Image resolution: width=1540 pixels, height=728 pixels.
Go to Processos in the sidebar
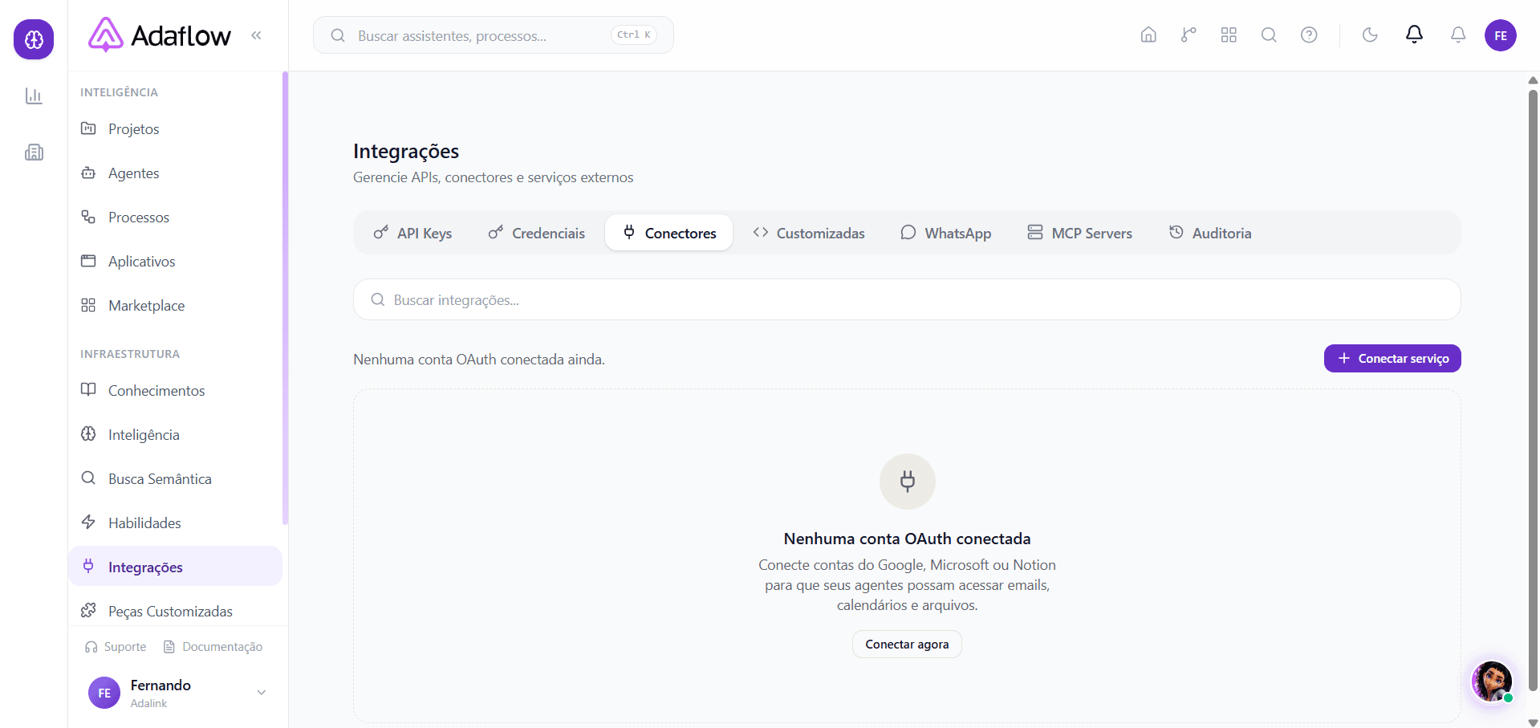pyautogui.click(x=175, y=218)
